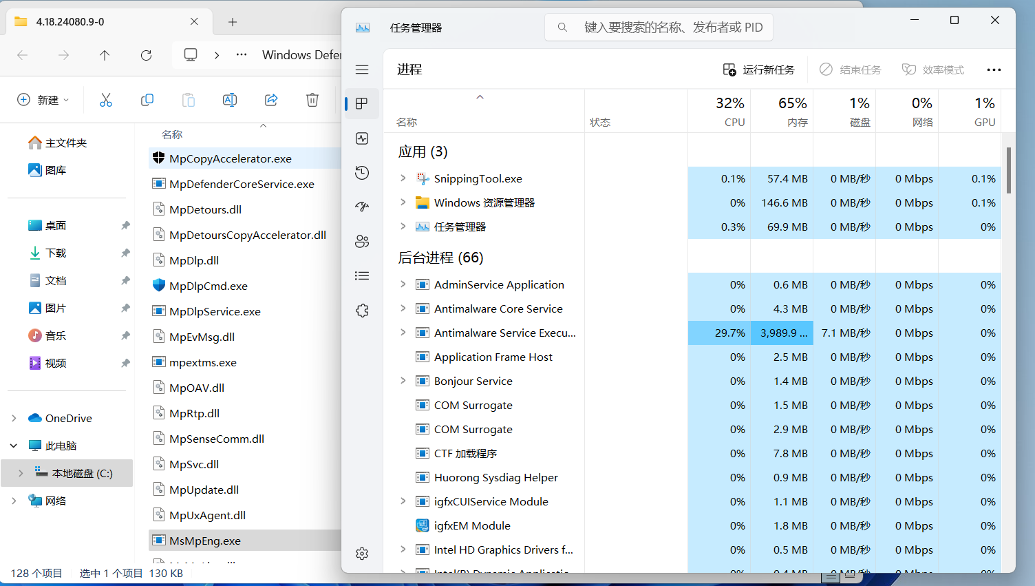
Task: Click 效率模式 button in Task Manager
Action: (933, 70)
